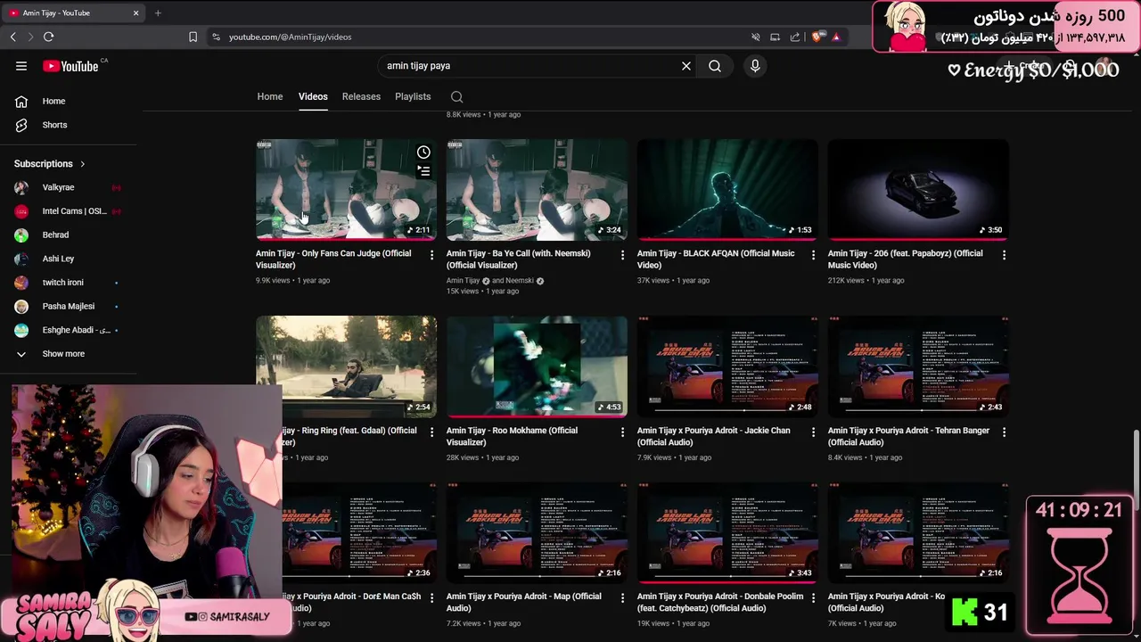Reload the current page
1141x642 pixels.
pyautogui.click(x=48, y=37)
